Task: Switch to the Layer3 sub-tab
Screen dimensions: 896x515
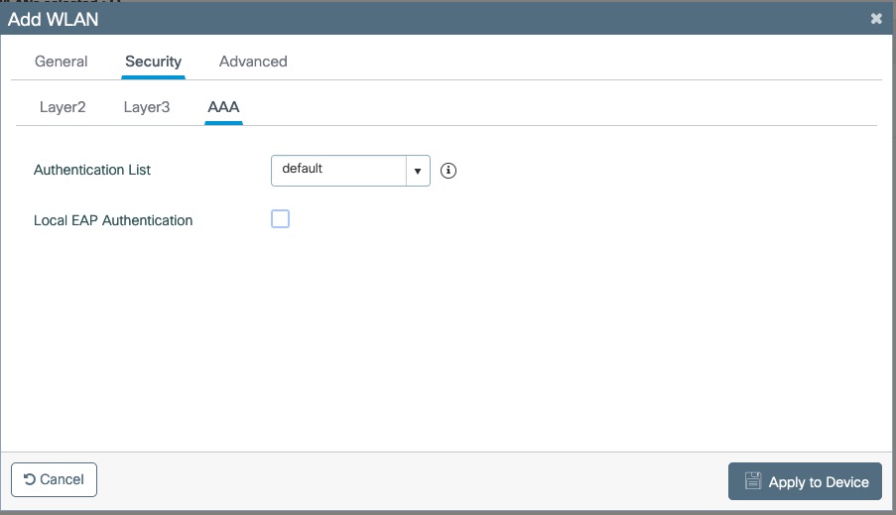Action: [x=147, y=107]
